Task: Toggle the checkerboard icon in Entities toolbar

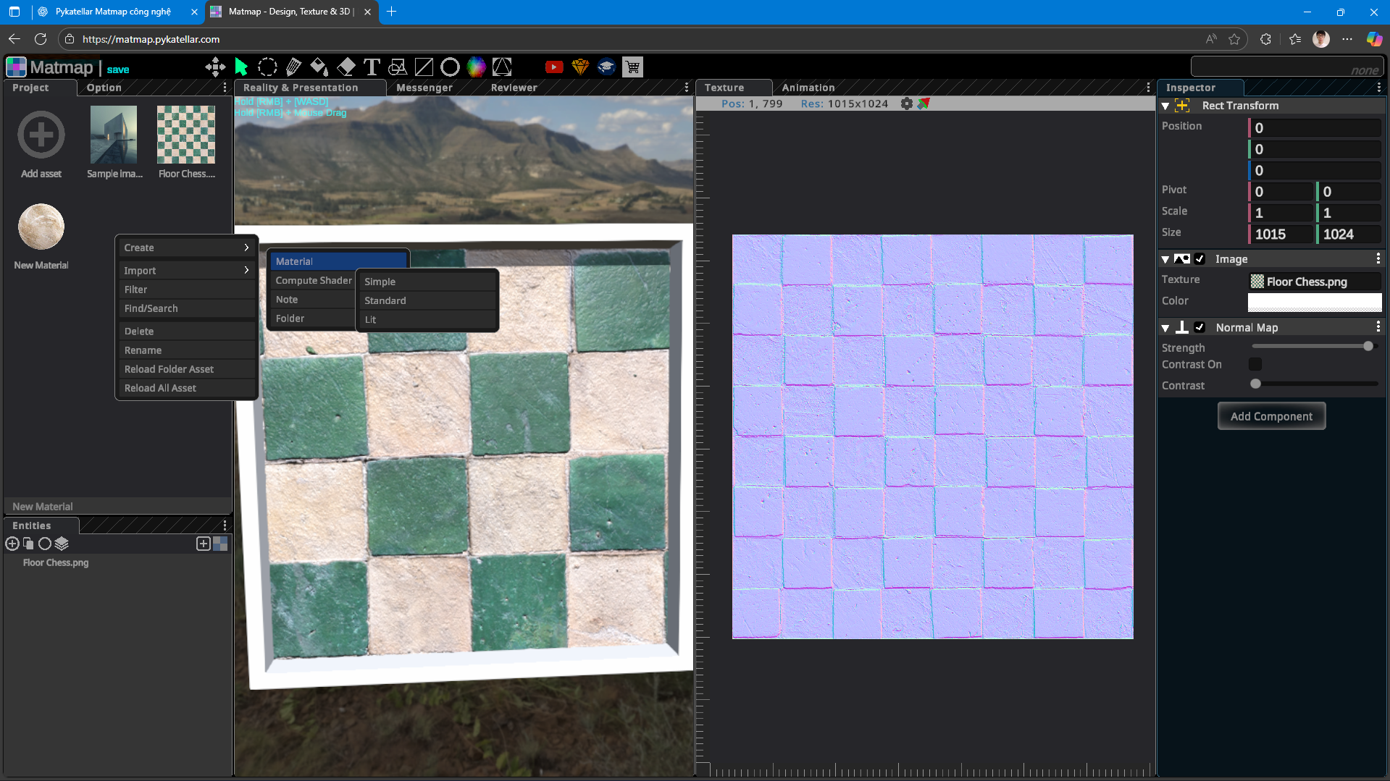Action: pos(220,544)
